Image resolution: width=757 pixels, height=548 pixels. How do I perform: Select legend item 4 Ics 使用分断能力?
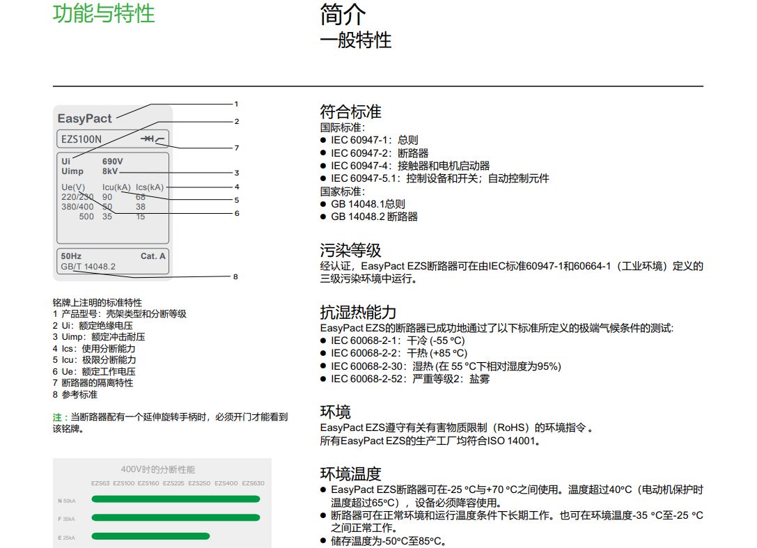[93, 349]
